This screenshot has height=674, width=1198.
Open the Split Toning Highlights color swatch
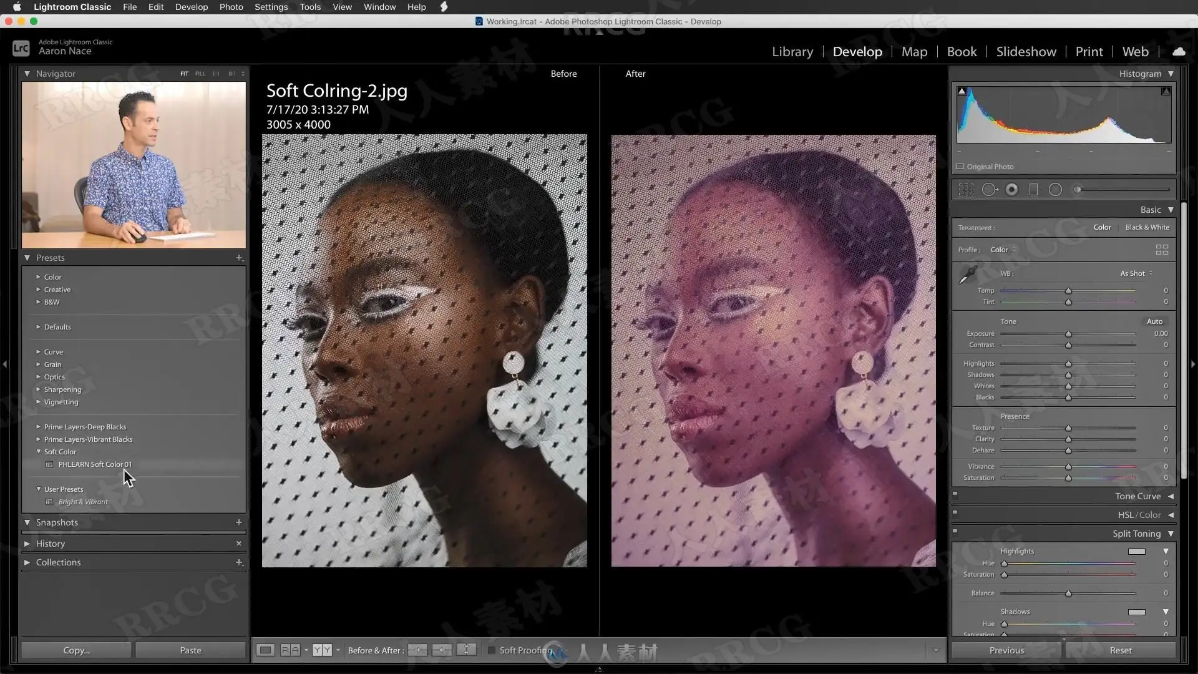pyautogui.click(x=1136, y=552)
